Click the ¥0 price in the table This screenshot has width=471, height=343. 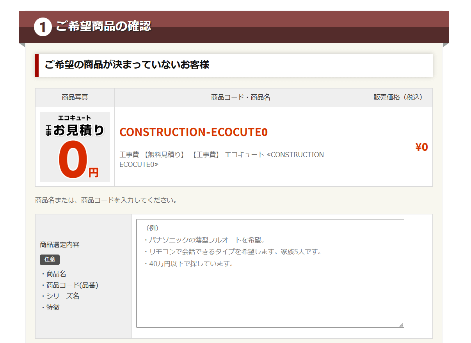[421, 147]
